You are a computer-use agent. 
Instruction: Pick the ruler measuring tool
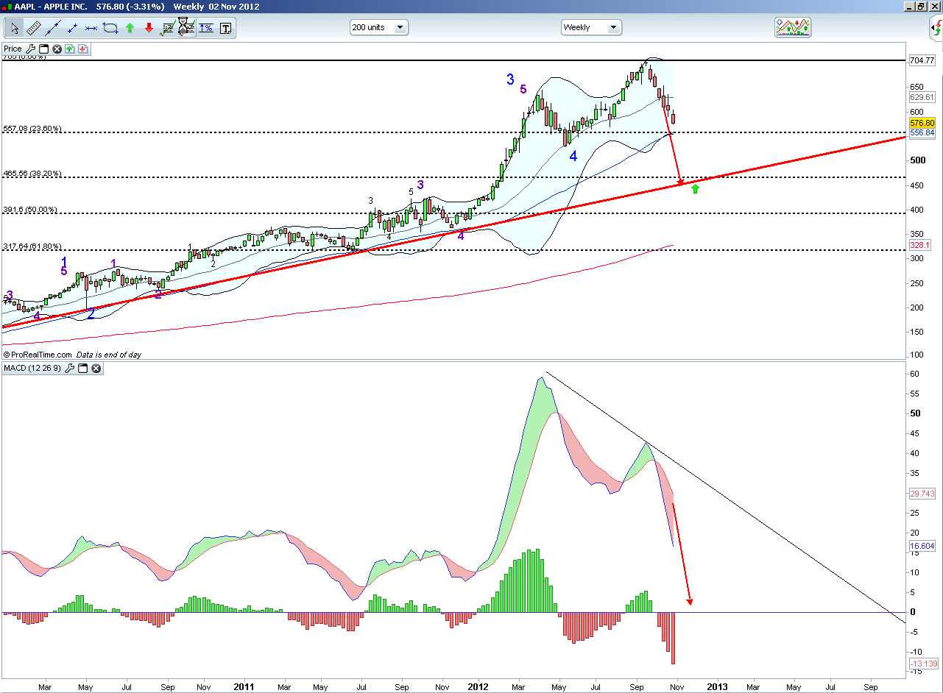click(x=34, y=29)
